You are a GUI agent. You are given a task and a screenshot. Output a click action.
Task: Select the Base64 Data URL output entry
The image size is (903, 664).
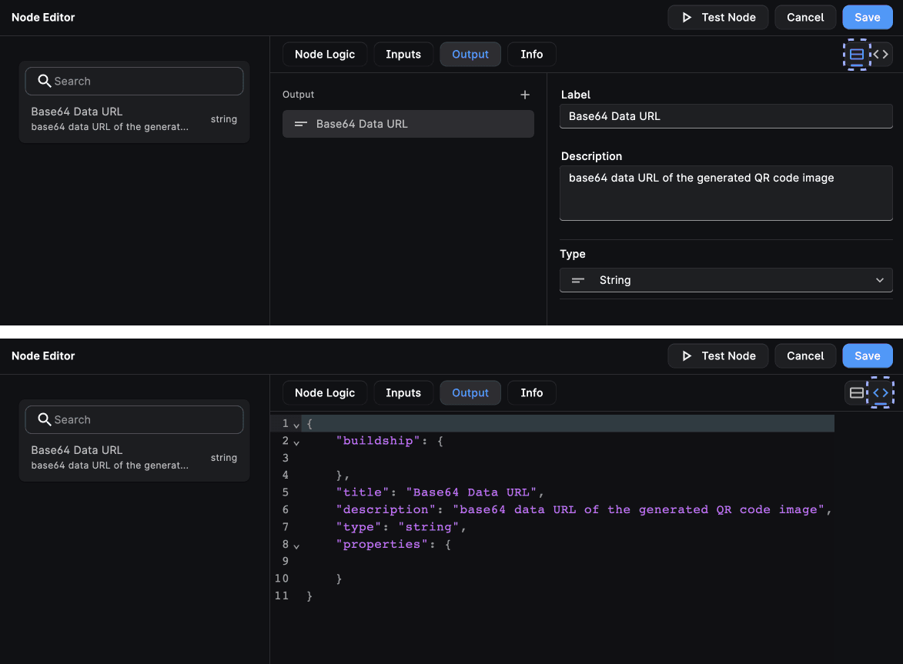pos(408,123)
